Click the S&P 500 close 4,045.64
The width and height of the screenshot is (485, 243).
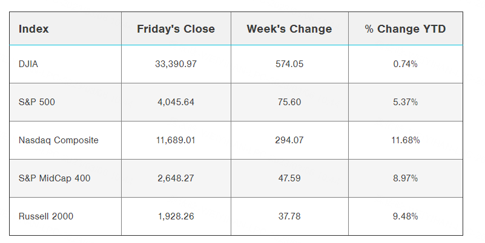[x=176, y=102]
